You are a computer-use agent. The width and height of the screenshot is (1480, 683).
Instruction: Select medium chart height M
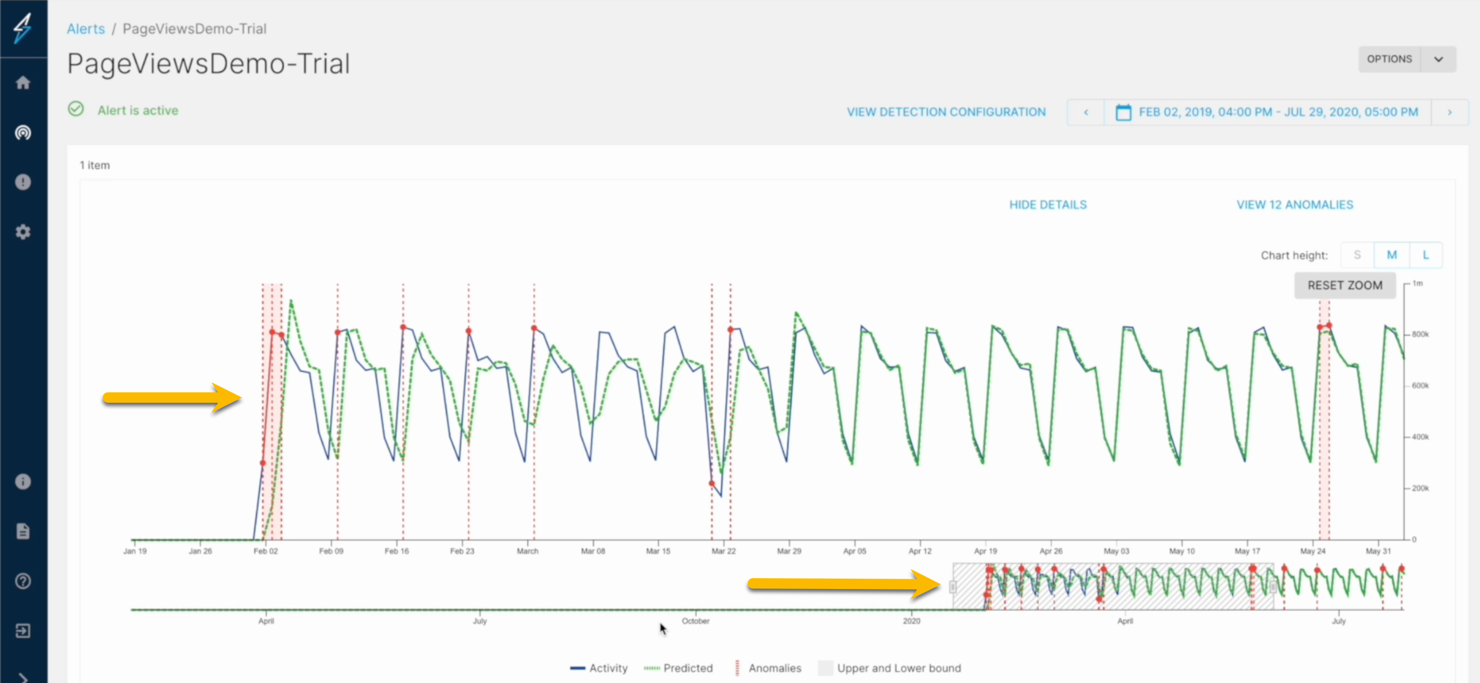1391,255
